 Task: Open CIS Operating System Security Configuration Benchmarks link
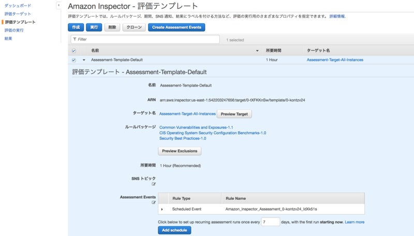click(x=213, y=133)
